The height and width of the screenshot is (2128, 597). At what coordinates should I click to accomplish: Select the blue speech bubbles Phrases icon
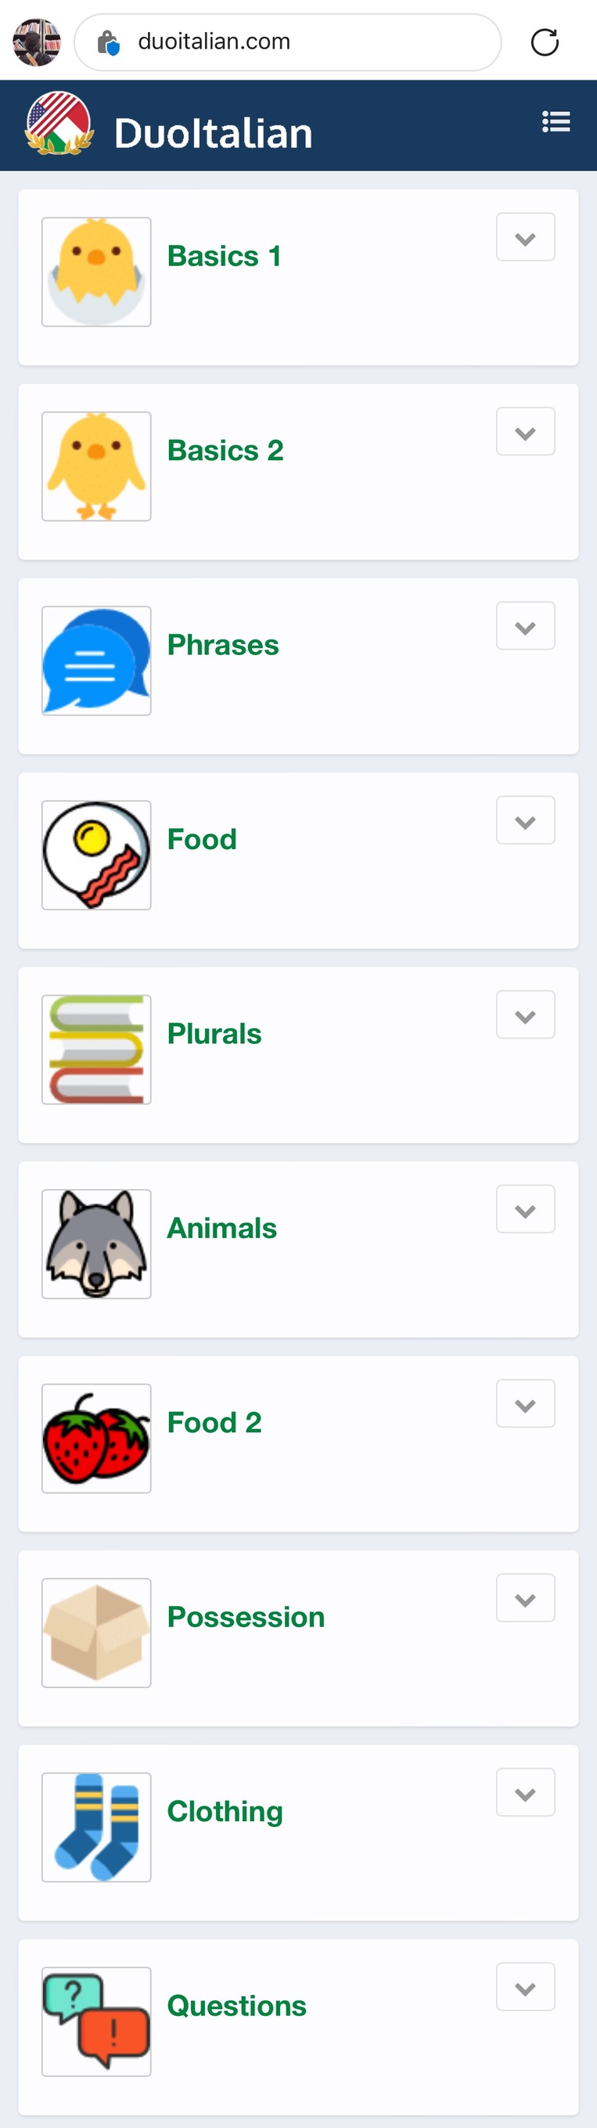click(96, 661)
